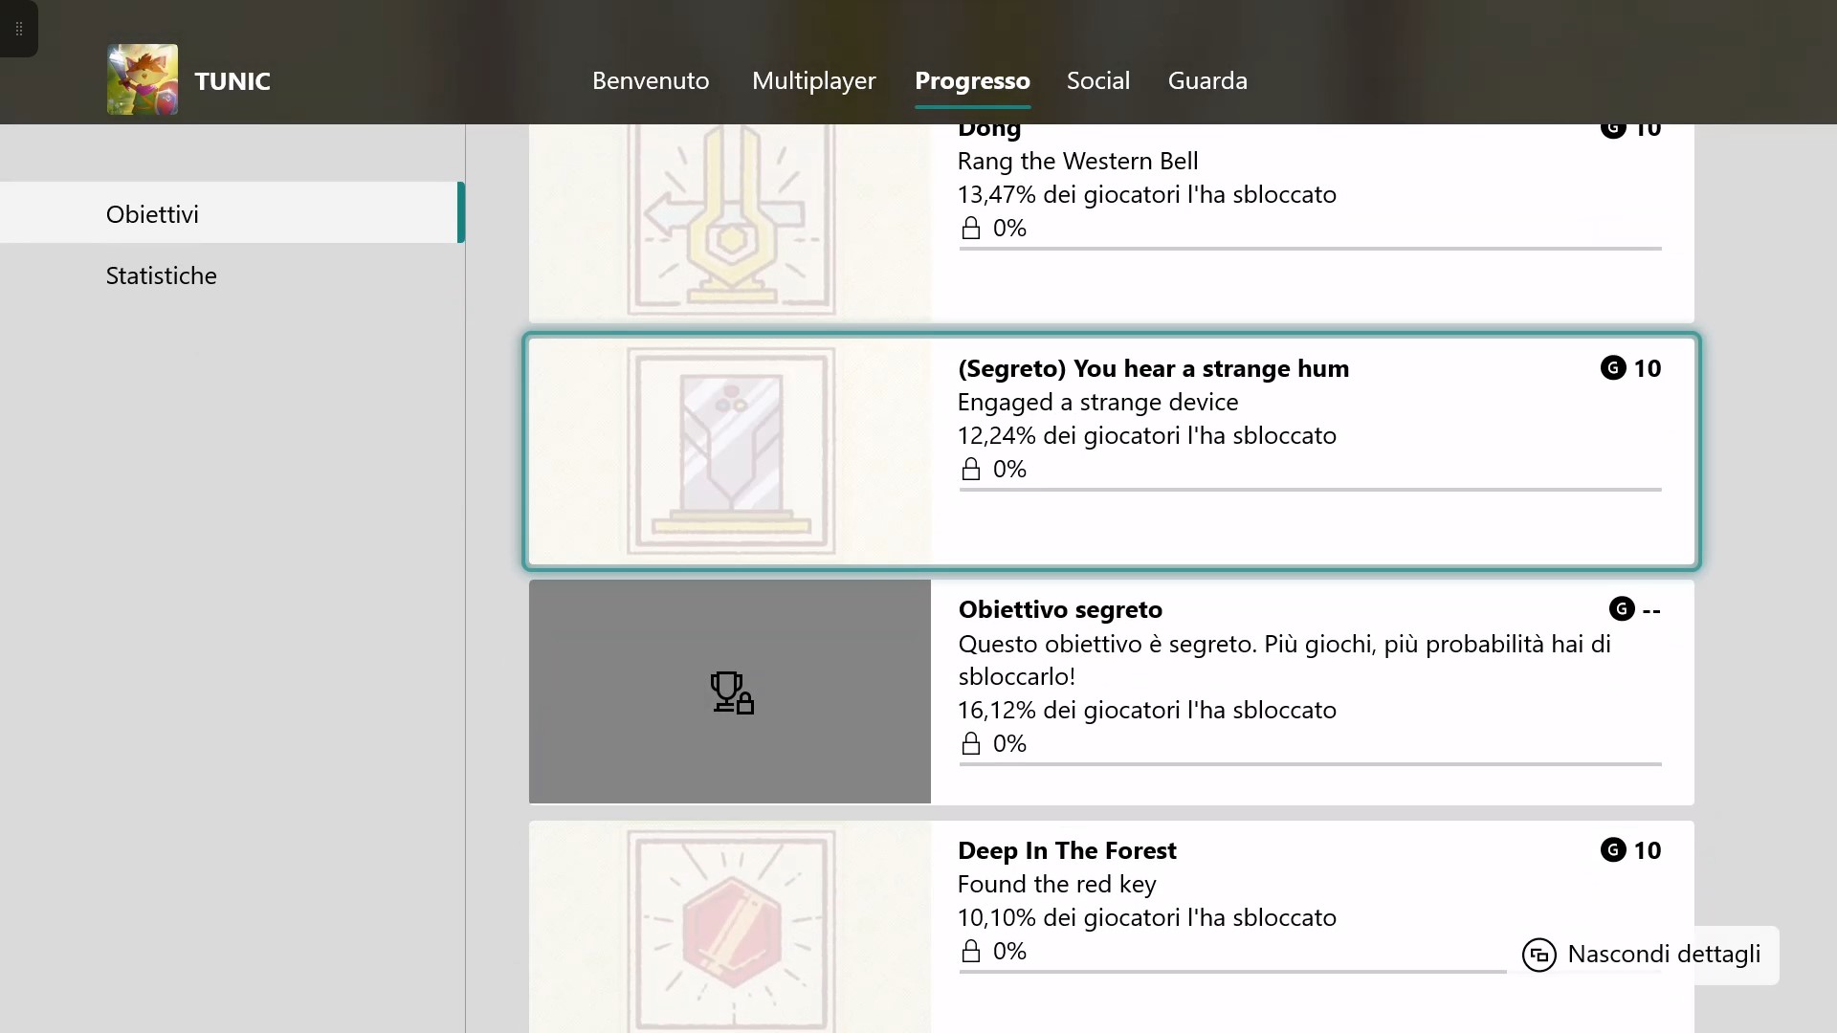Click the drag handle at top-left corner
The image size is (1837, 1033).
18,29
